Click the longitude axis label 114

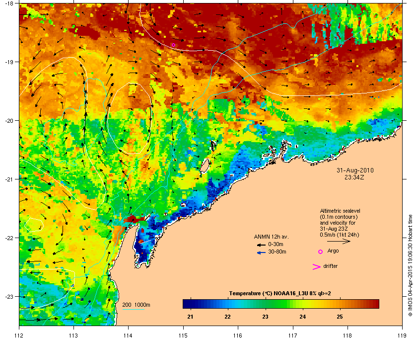[x=128, y=335]
